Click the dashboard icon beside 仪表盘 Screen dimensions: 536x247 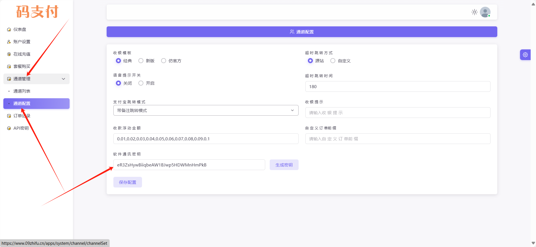pos(9,29)
